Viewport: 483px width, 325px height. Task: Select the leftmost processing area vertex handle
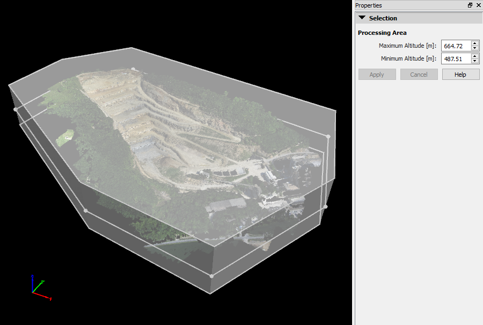coord(16,109)
